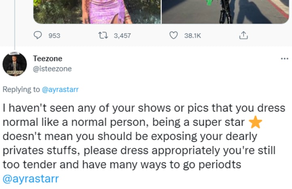Open more options on Teezone's reply
The height and width of the screenshot is (189, 292).
tap(284, 59)
